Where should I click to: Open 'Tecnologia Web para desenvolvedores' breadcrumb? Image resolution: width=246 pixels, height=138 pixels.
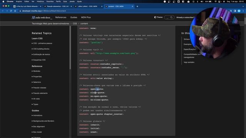[x=50, y=24]
